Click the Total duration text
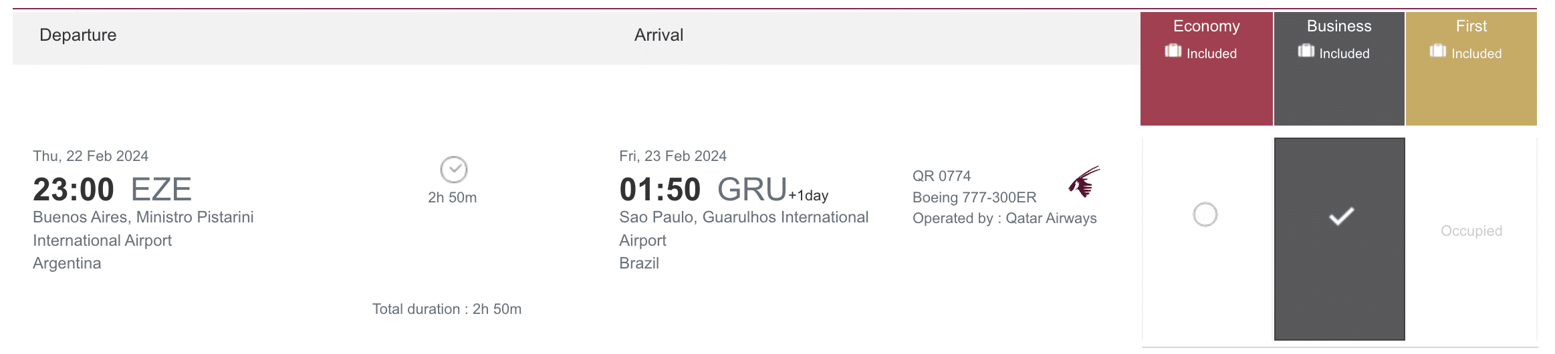This screenshot has width=1555, height=354. pyautogui.click(x=447, y=309)
